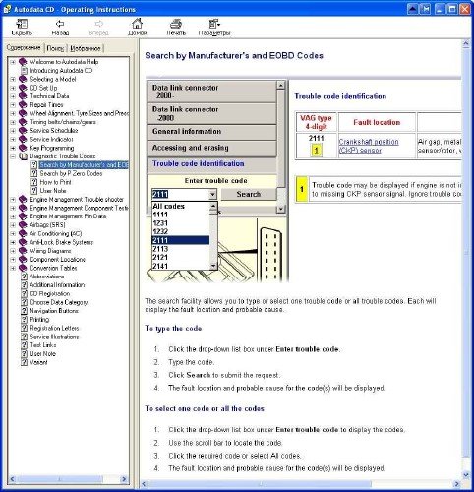Open the Home (Домой) toolbar icon

click(x=137, y=24)
